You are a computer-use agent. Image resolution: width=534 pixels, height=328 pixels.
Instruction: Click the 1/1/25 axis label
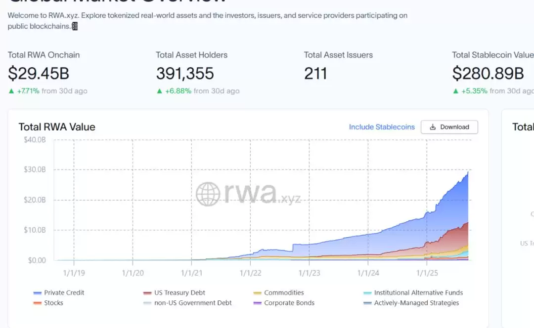click(x=426, y=272)
